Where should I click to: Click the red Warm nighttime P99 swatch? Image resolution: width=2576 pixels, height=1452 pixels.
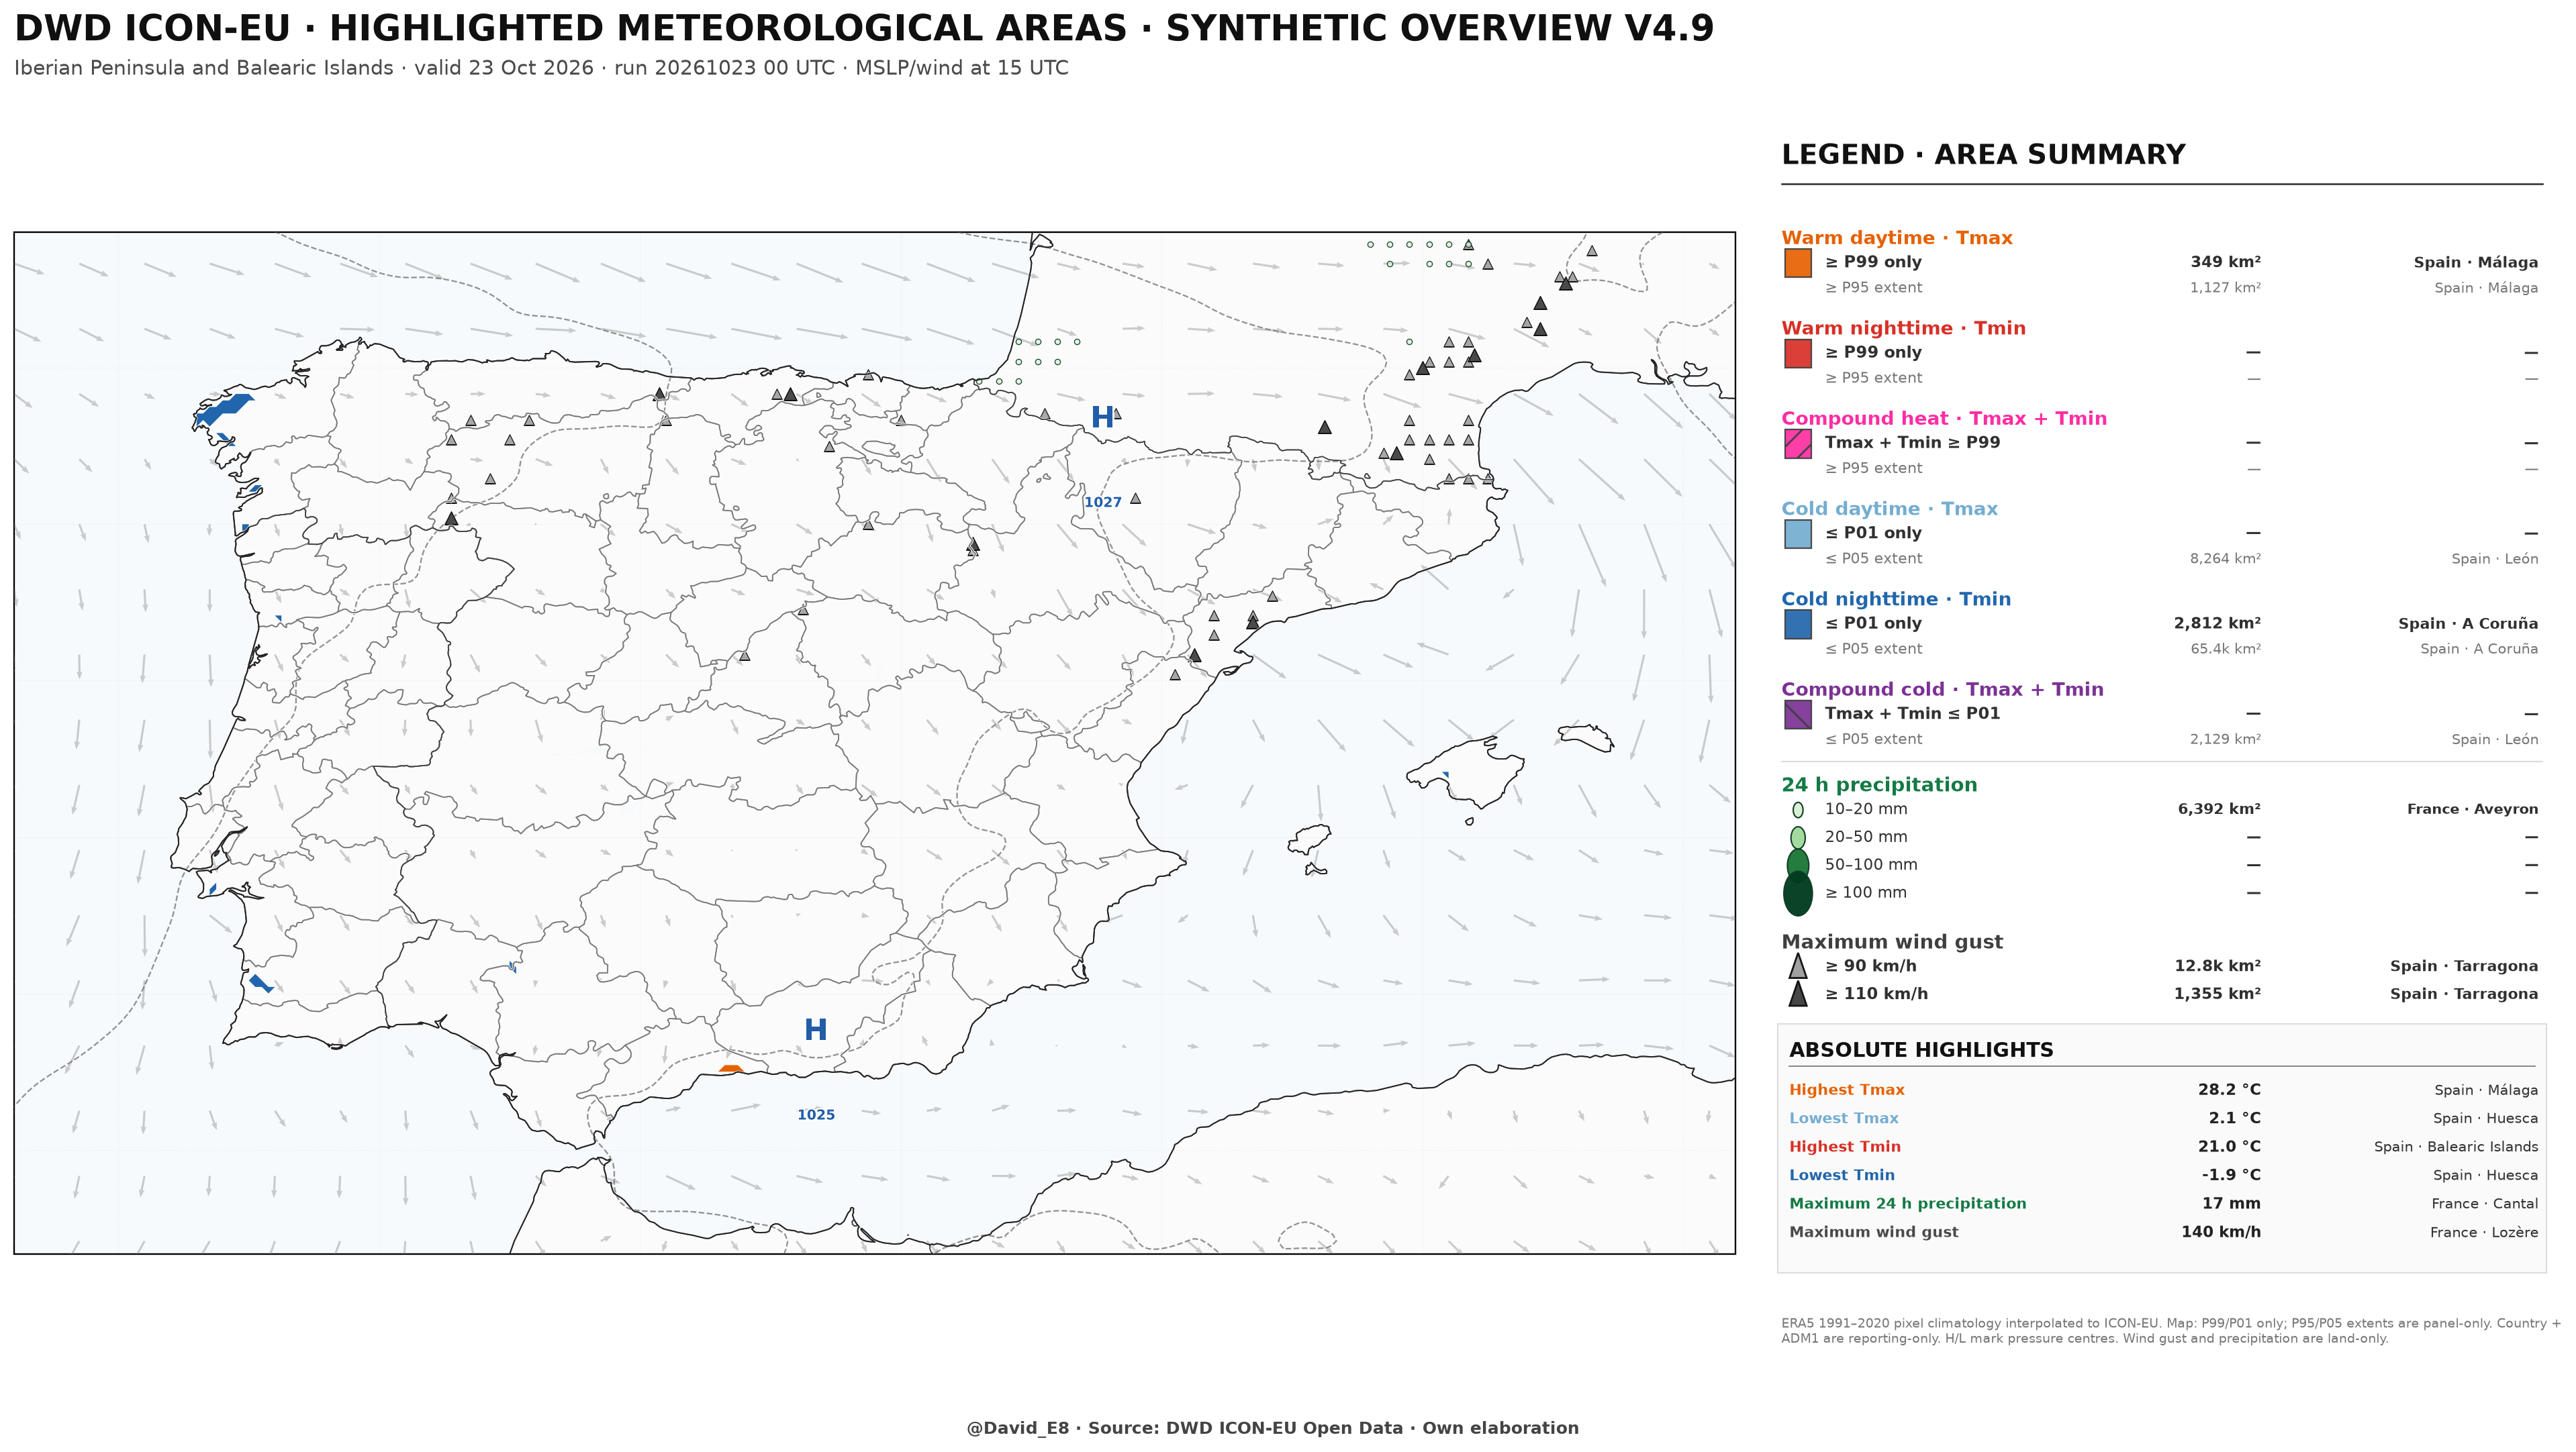click(x=1797, y=353)
